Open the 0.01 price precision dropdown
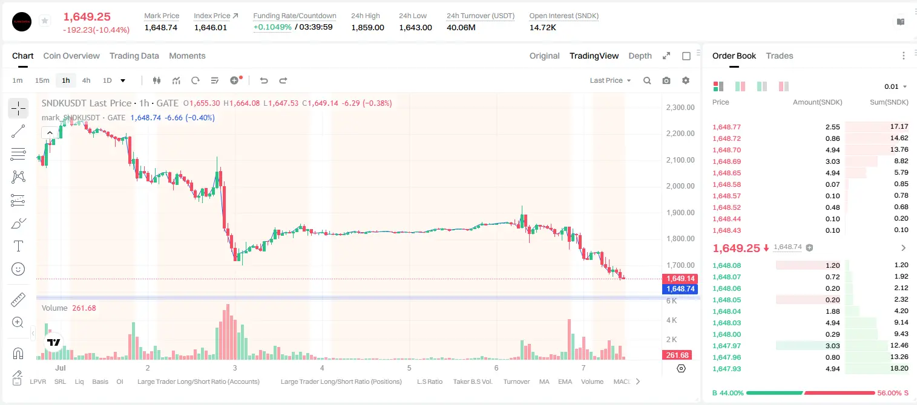Viewport: 917px width, 405px height. pos(896,86)
